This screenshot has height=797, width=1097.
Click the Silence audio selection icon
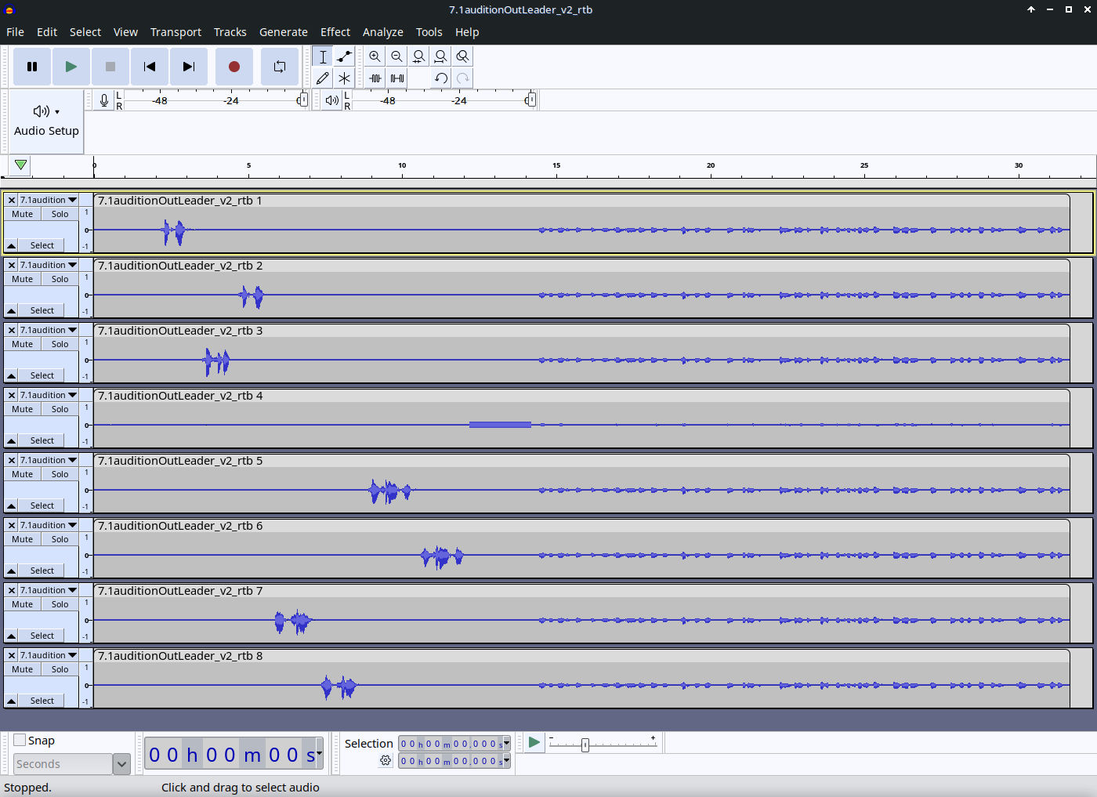[397, 78]
